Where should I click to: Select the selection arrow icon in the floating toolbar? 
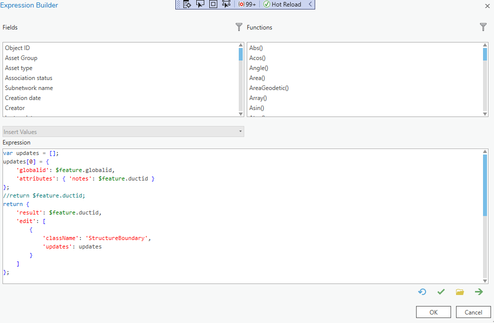[200, 4]
